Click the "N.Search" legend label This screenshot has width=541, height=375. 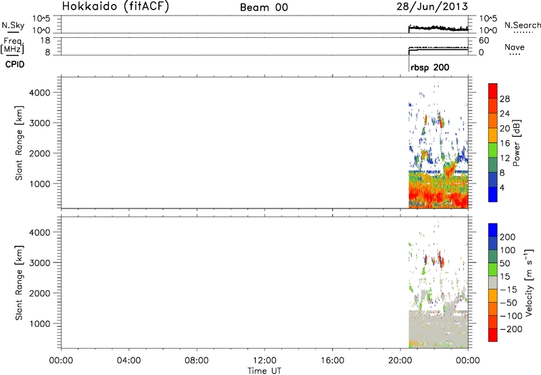coord(522,25)
